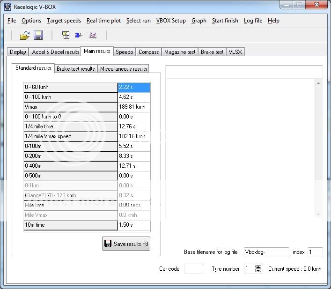Click the 182.16 kmh value cell
This screenshot has width=331, height=289.
[134, 136]
